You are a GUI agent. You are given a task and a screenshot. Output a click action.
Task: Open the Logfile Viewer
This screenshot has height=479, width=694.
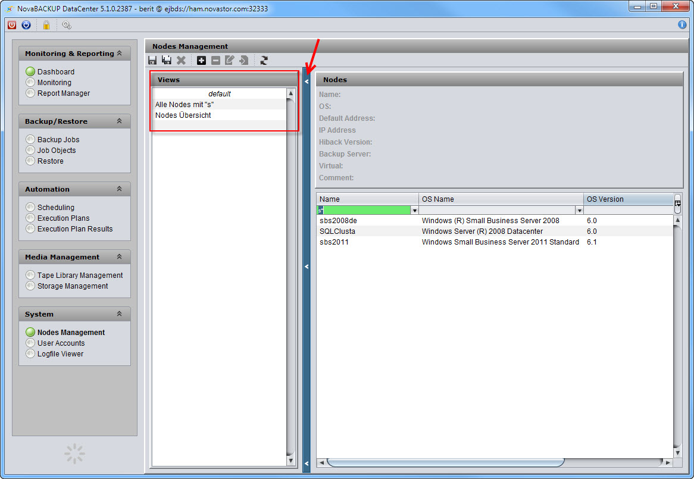pyautogui.click(x=54, y=354)
